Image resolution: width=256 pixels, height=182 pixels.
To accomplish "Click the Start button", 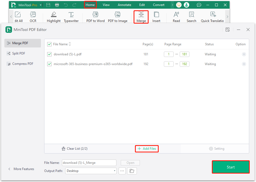I will pyautogui.click(x=231, y=167).
